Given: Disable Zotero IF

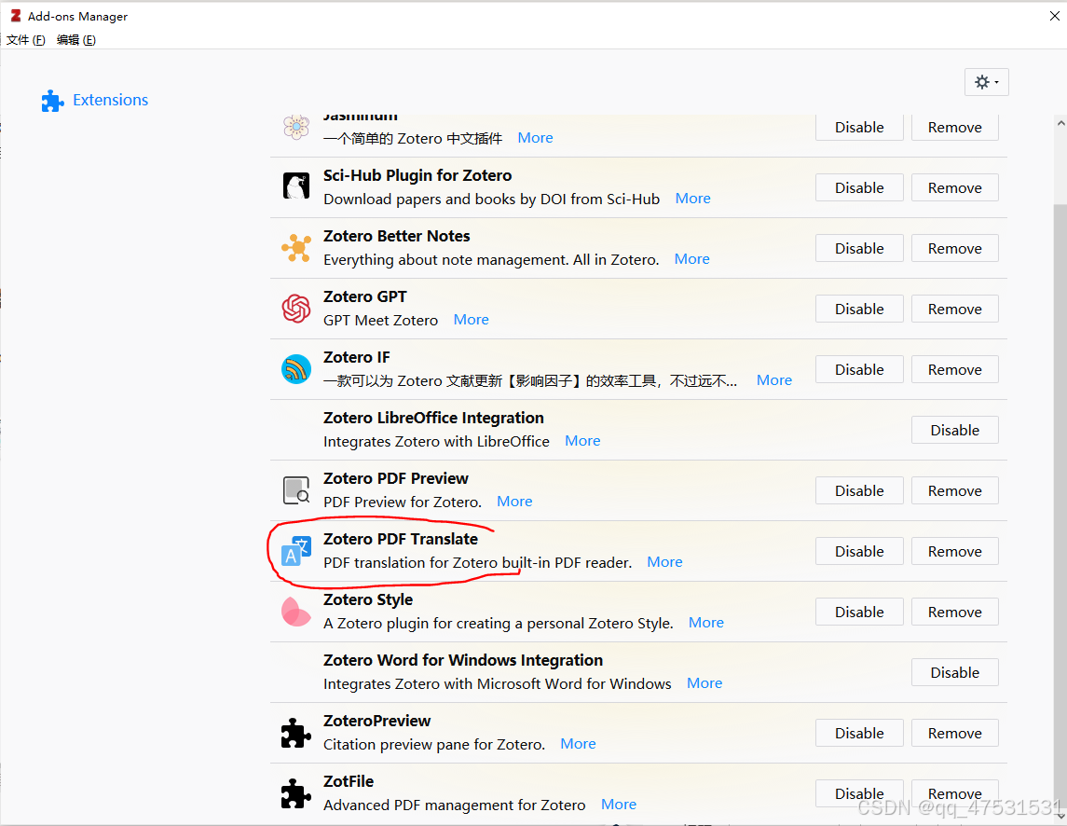Looking at the screenshot, I should [859, 370].
